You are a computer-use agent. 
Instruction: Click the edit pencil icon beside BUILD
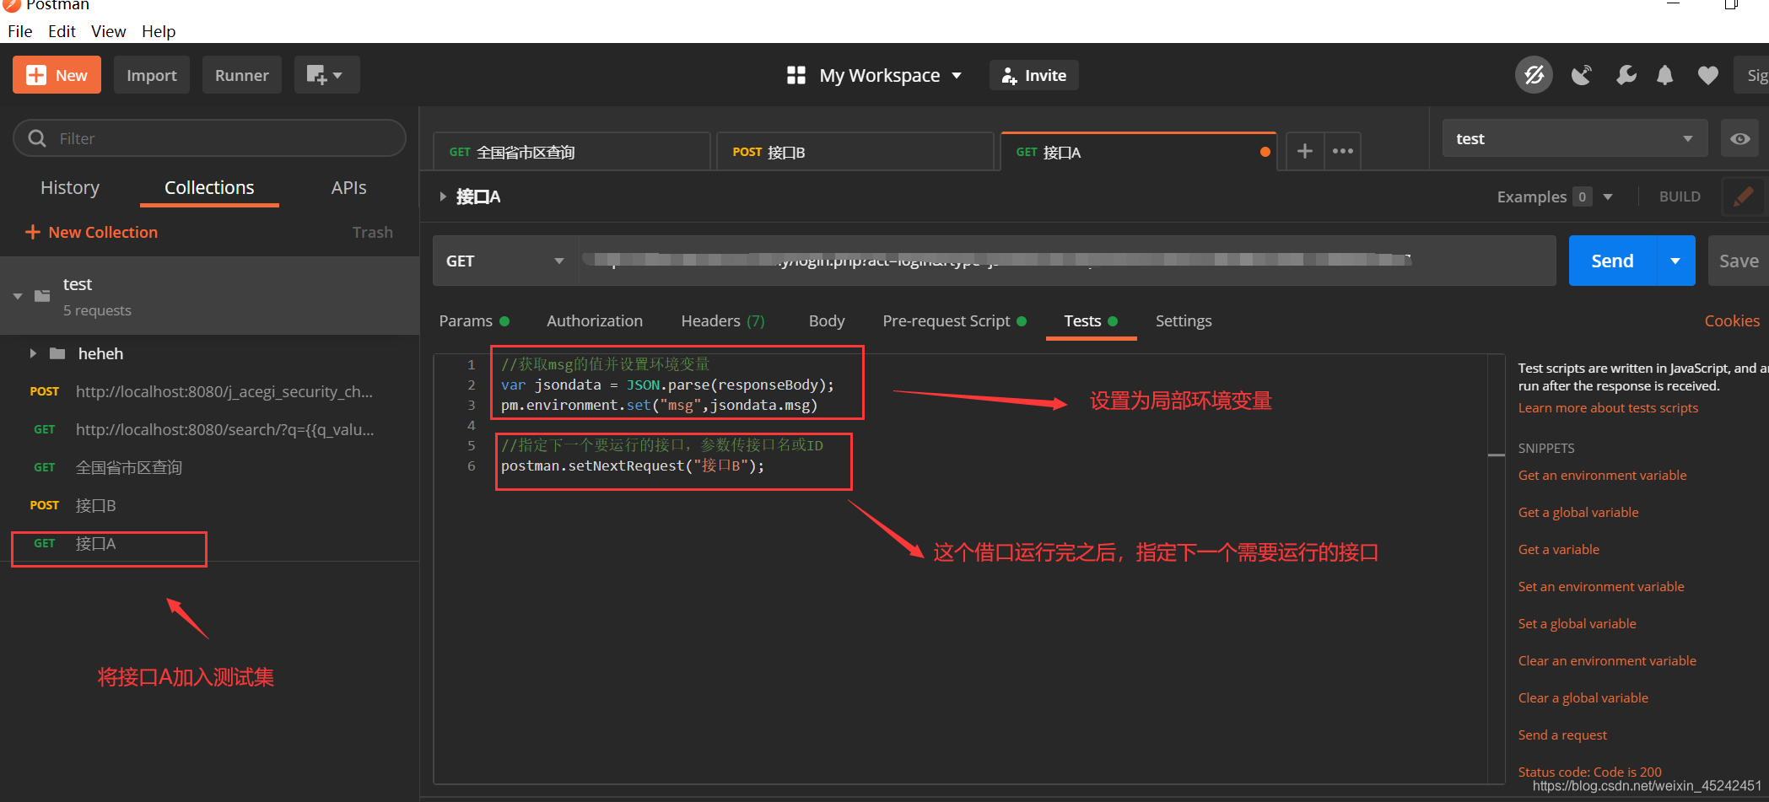click(1743, 196)
